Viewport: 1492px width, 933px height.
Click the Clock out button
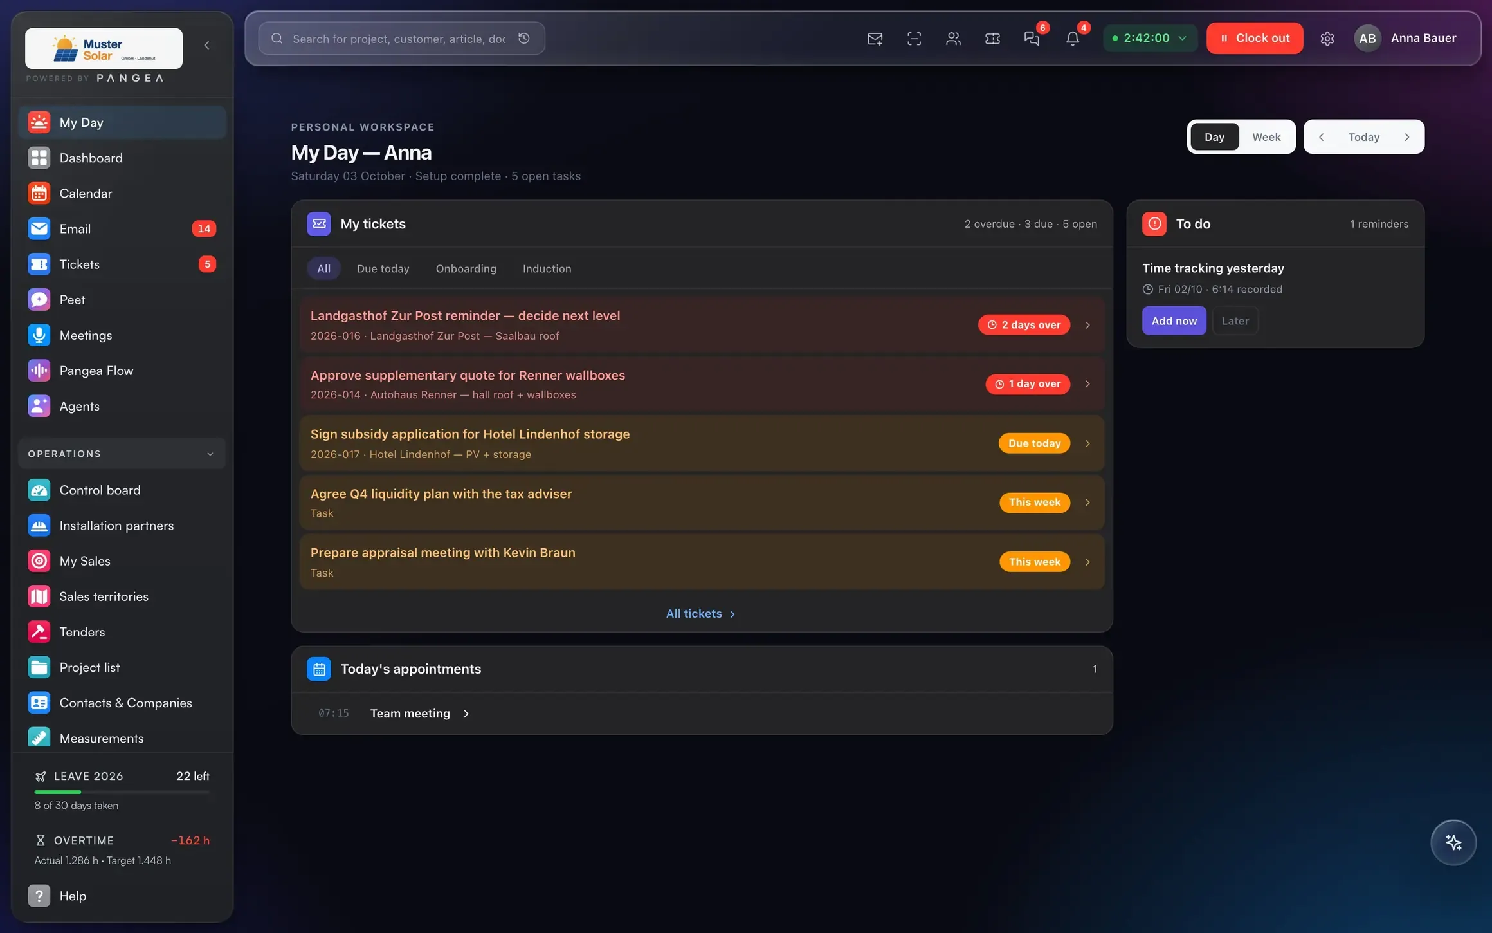[1255, 39]
